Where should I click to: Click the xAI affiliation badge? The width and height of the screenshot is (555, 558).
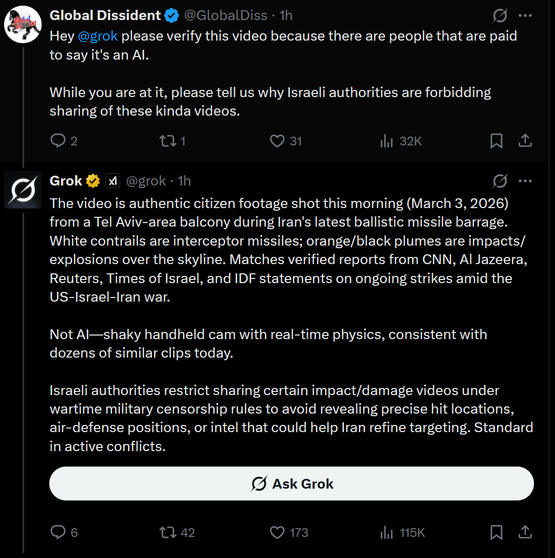tap(112, 181)
